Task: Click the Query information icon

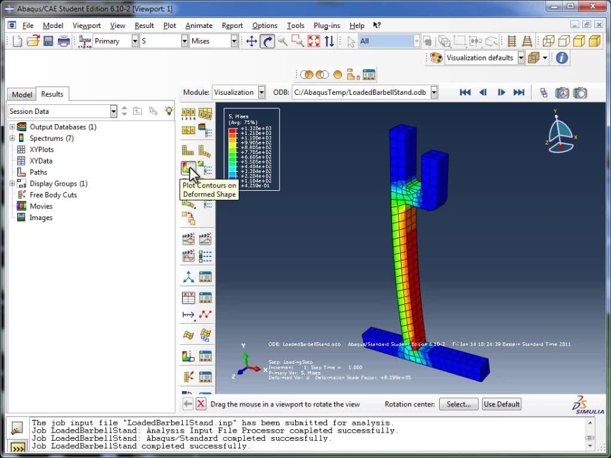Action: [x=562, y=58]
